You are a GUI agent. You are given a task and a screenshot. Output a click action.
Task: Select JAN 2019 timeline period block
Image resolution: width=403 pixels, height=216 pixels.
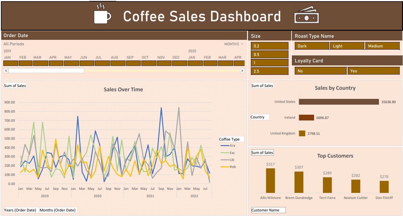[x=11, y=63]
